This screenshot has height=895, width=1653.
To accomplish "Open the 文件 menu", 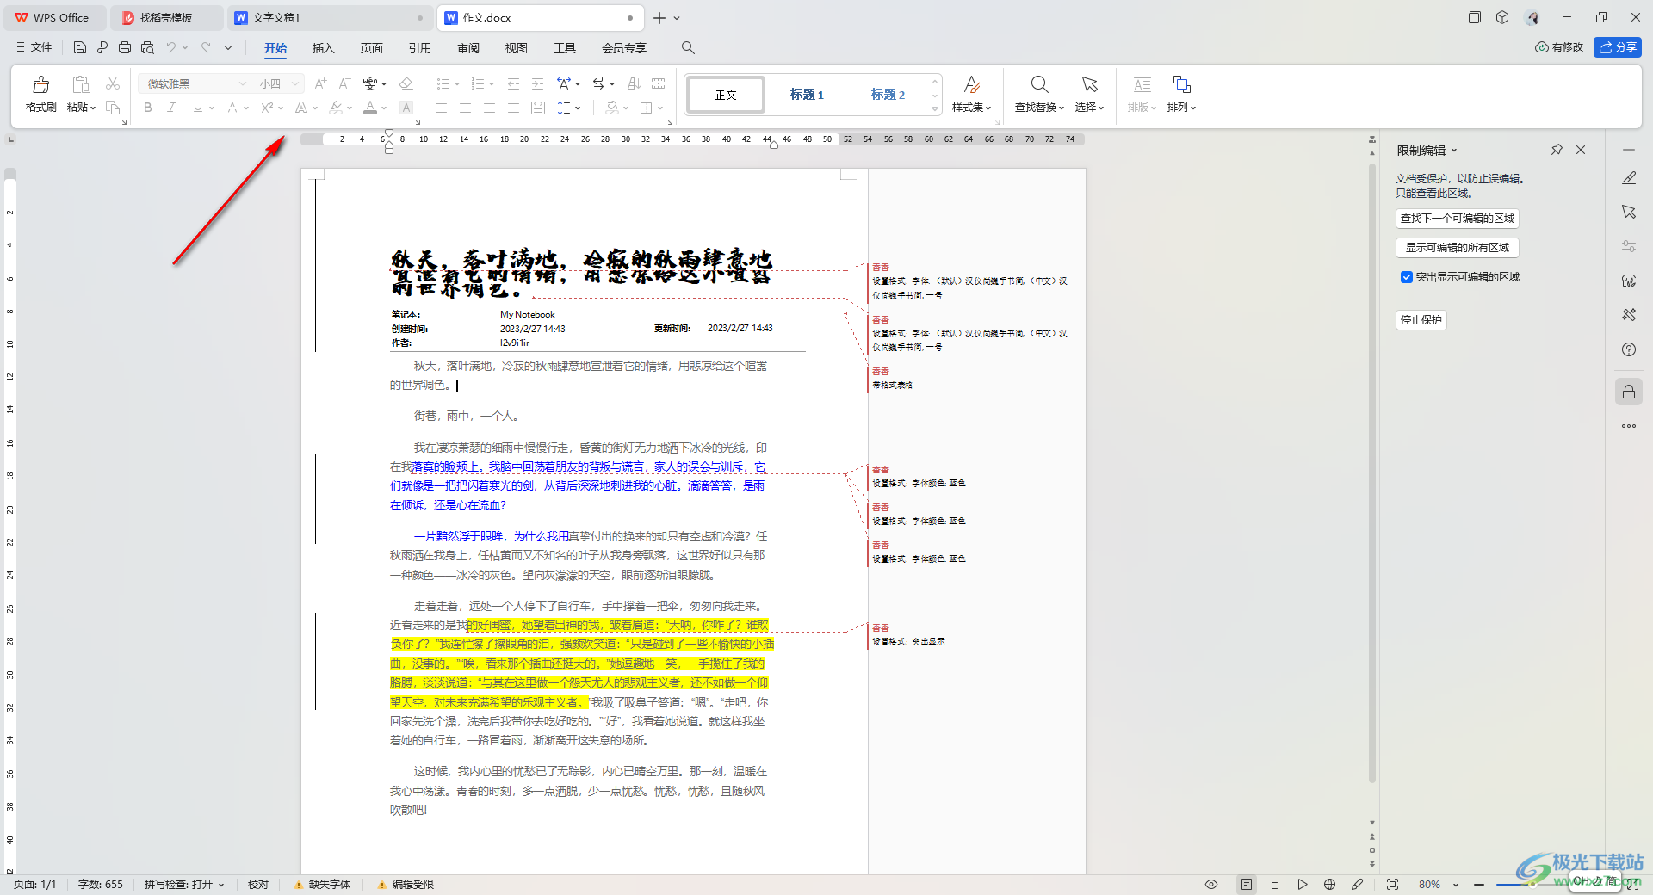I will click(34, 47).
